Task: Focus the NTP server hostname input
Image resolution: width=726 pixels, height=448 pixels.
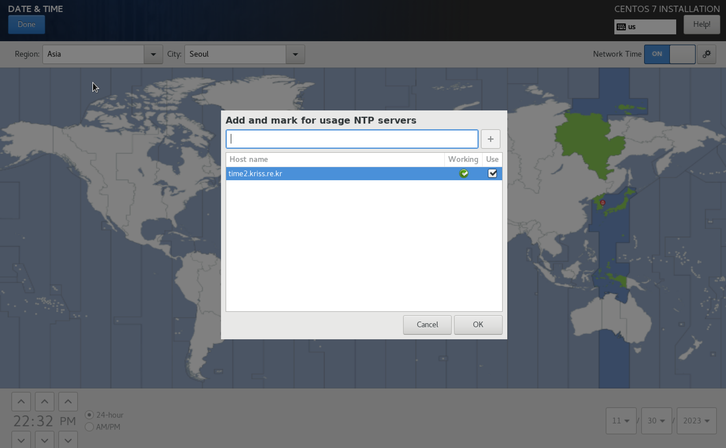Action: click(352, 139)
